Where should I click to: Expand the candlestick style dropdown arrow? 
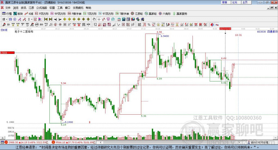click(x=31, y=19)
